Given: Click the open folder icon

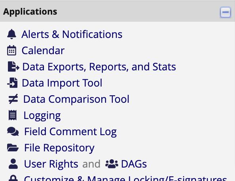Looking at the screenshot, I should 13,147.
